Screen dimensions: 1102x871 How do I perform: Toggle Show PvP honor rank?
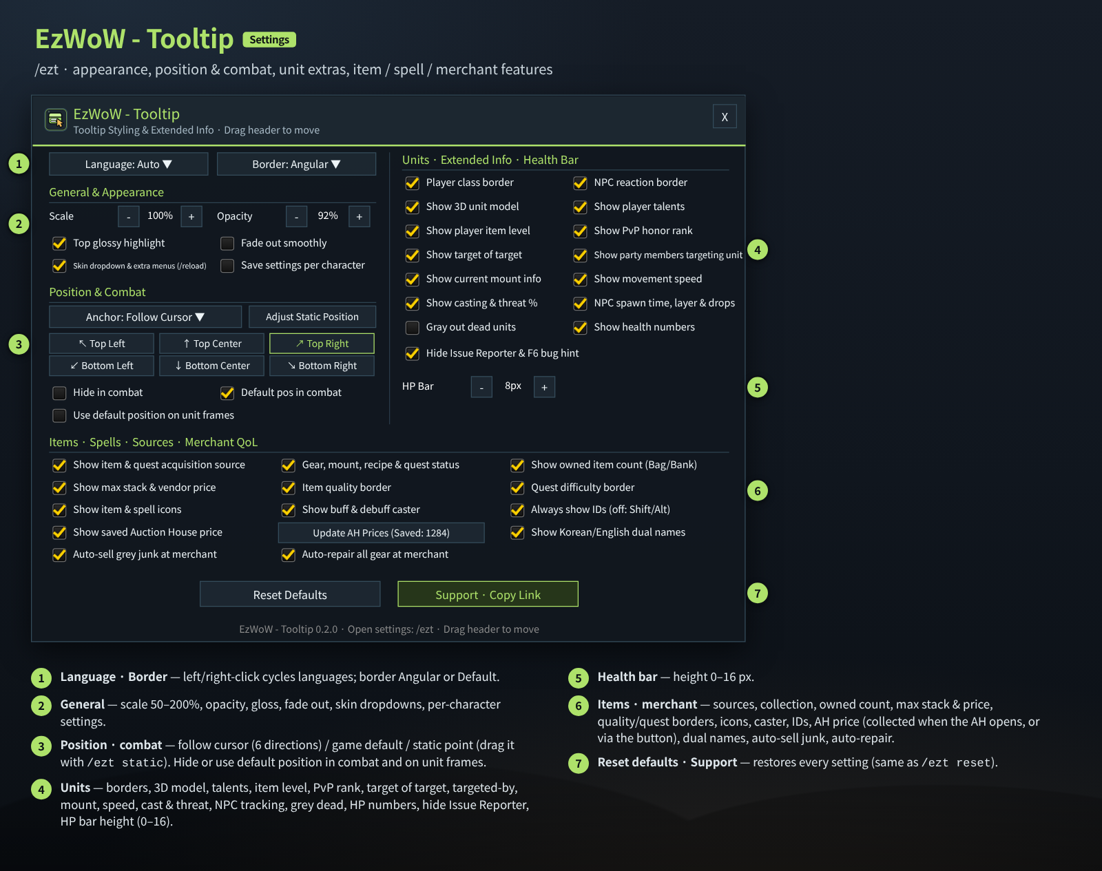click(581, 231)
